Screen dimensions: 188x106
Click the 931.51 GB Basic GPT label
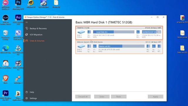click(x=153, y=42)
